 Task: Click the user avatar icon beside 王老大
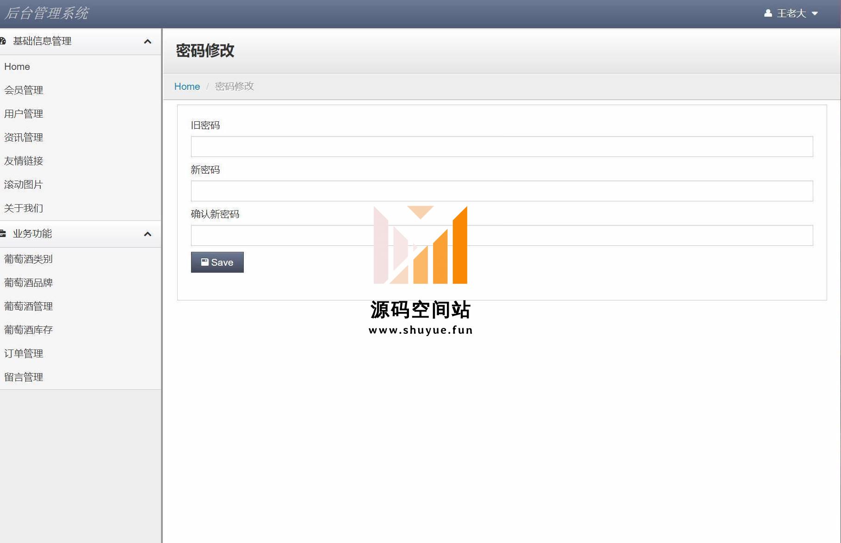[768, 13]
